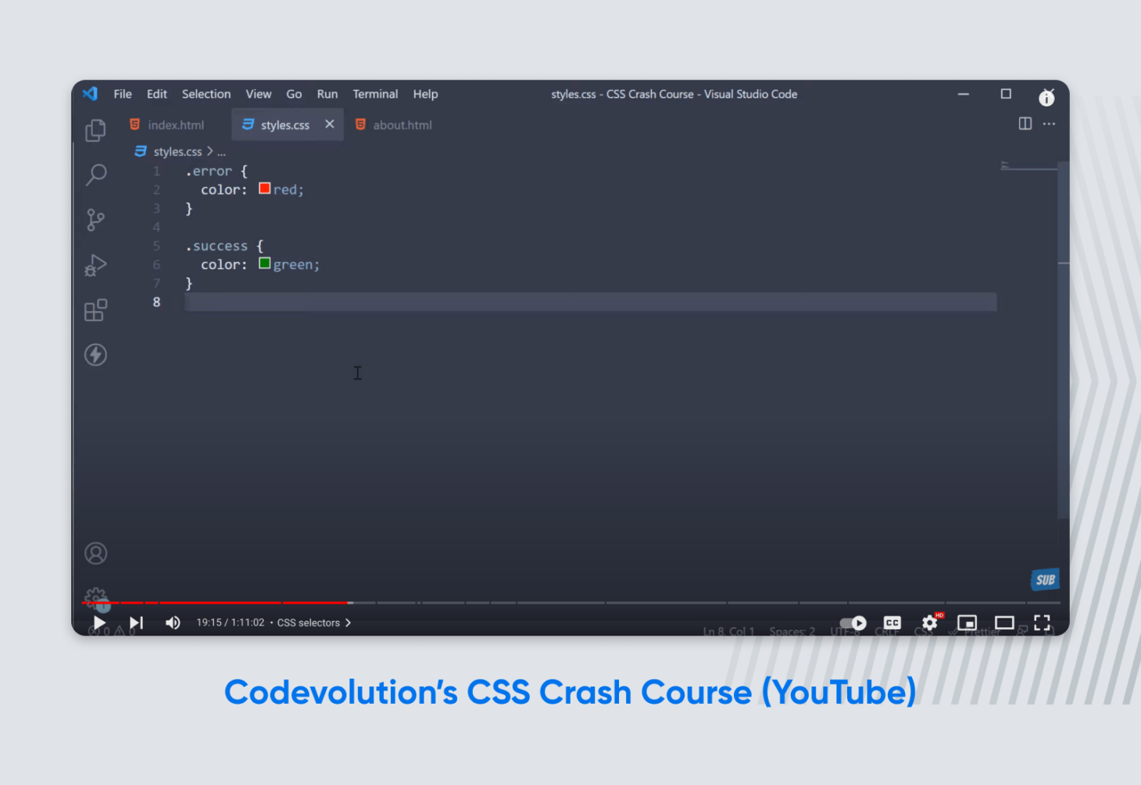Enter fullscreen on the video player
This screenshot has width=1141, height=785.
pos(1043,622)
